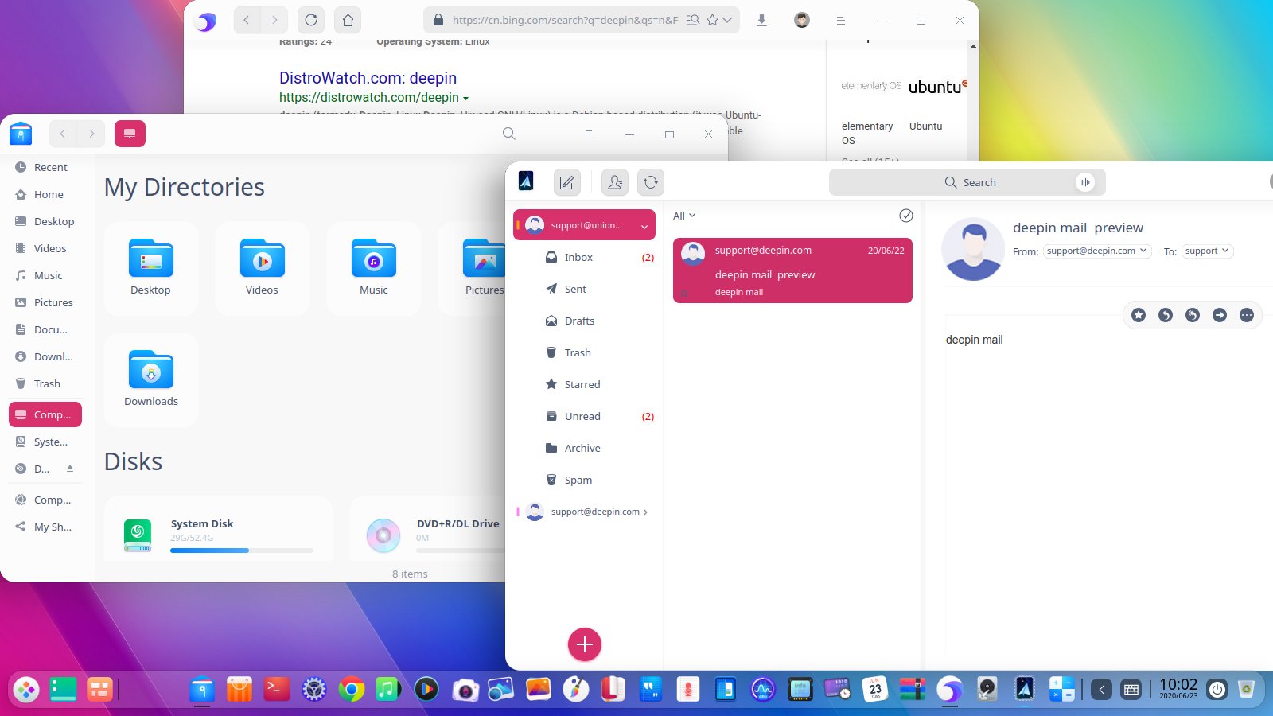The height and width of the screenshot is (716, 1273).
Task: Open the All messages filter dropdown
Action: (683, 216)
